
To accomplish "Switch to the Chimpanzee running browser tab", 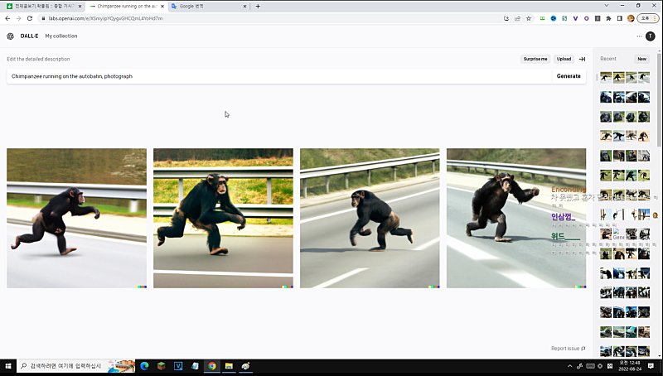I will pyautogui.click(x=126, y=7).
